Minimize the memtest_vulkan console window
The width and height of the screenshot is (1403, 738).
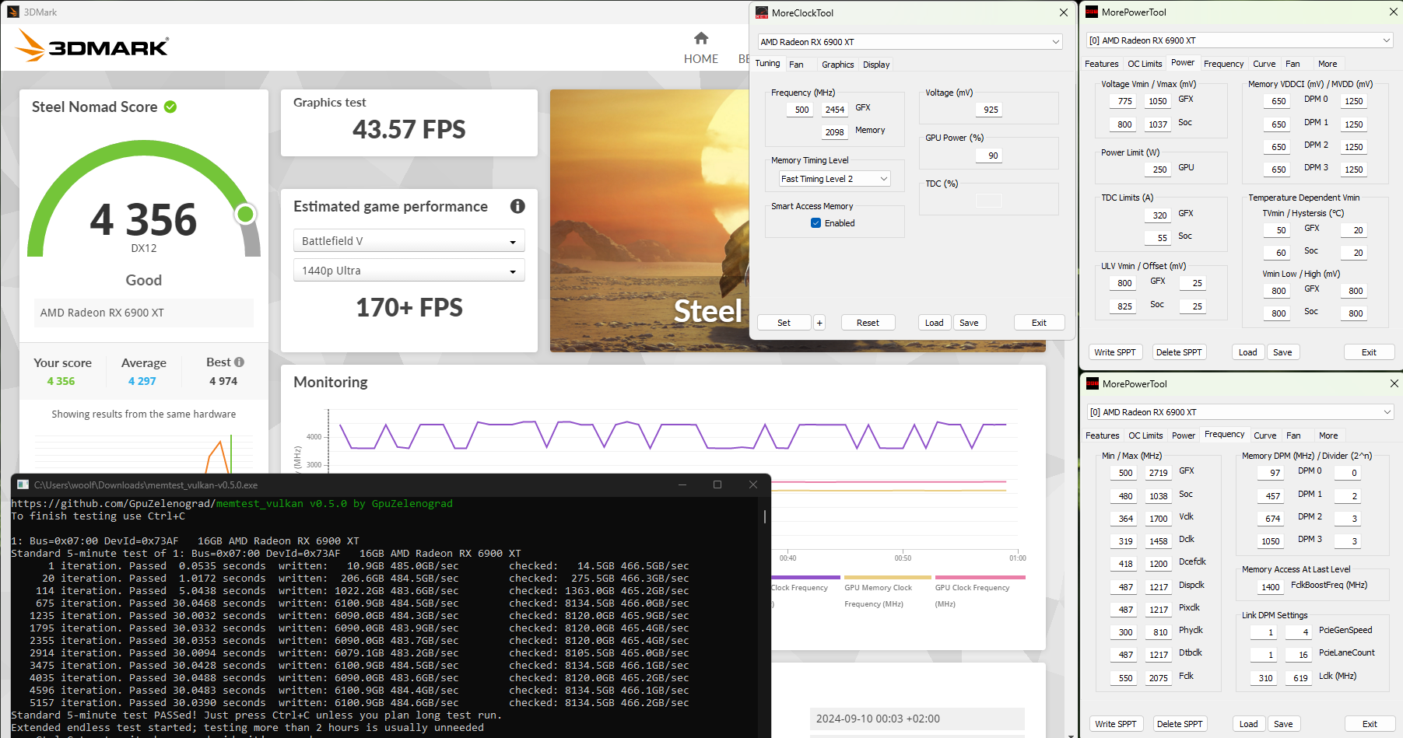(x=682, y=484)
